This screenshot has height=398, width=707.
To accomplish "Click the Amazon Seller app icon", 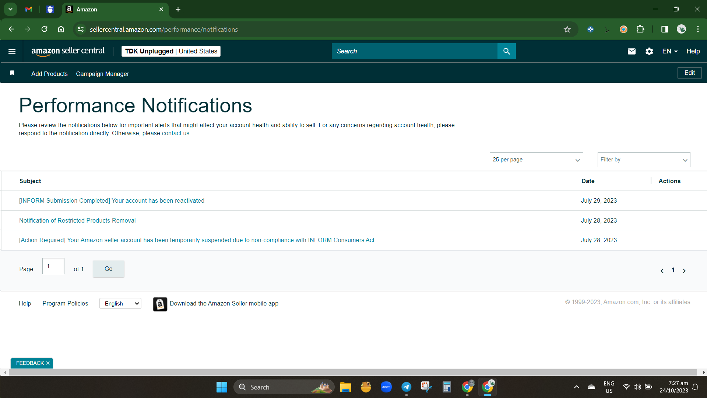I will coord(160,304).
